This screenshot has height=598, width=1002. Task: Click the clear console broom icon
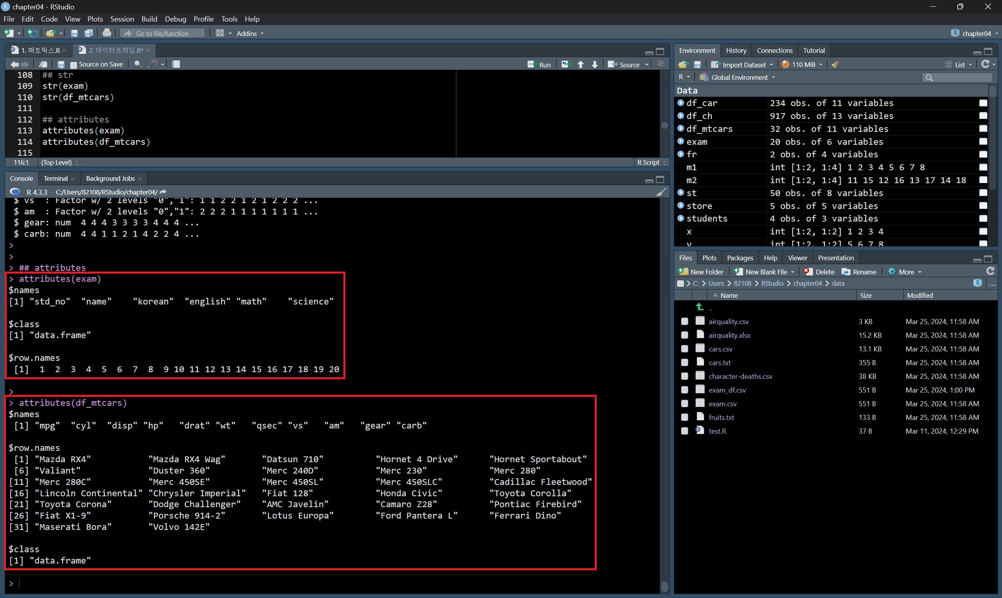(661, 192)
